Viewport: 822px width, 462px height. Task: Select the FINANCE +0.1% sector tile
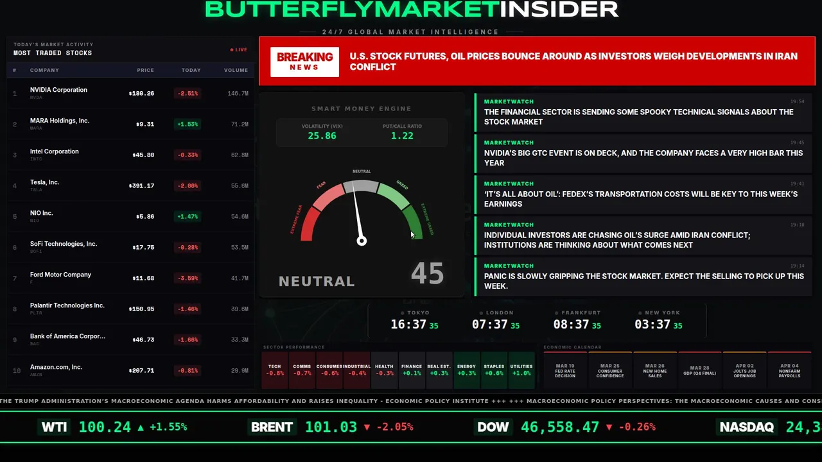point(412,370)
